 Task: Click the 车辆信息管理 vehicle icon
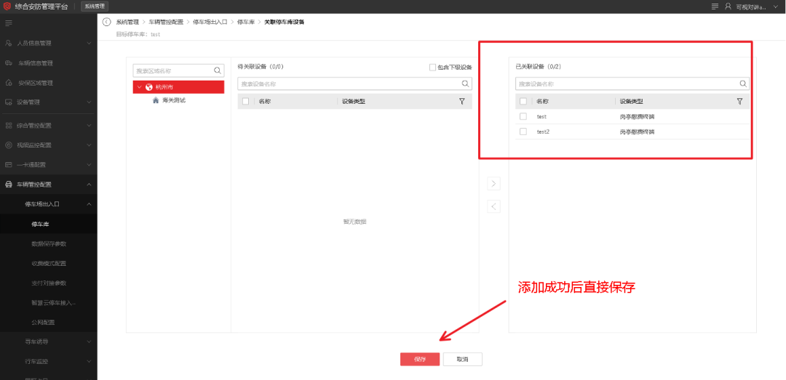(9, 63)
